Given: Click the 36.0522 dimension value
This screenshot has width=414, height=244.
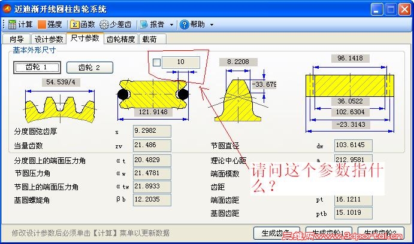Looking at the screenshot, I should (x=350, y=101).
